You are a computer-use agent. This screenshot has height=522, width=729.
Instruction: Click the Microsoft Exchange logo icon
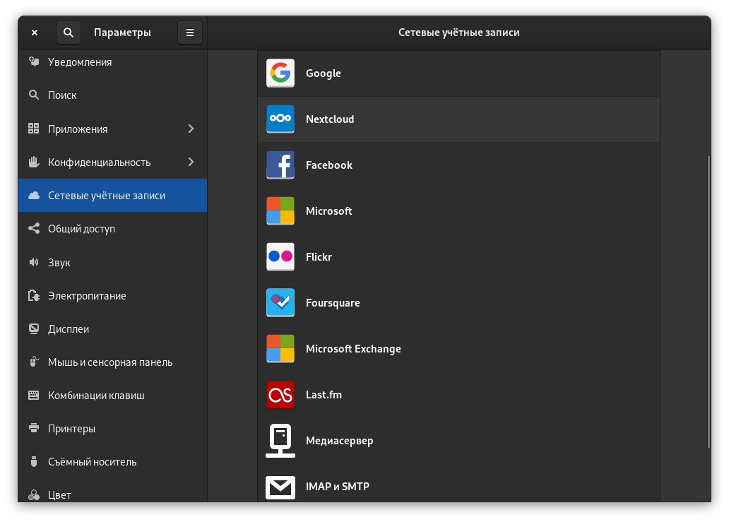(280, 349)
